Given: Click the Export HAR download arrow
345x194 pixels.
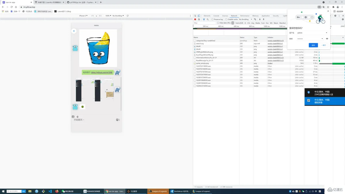Looking at the screenshot, I should tap(263, 19).
